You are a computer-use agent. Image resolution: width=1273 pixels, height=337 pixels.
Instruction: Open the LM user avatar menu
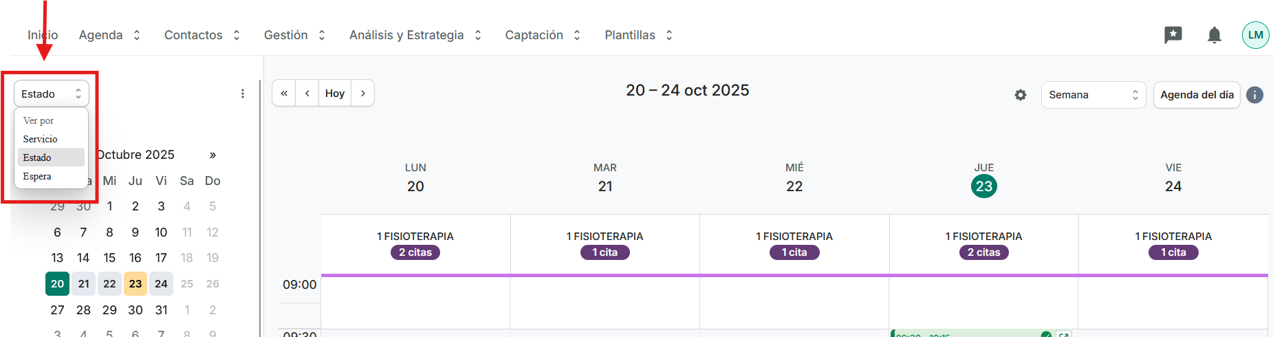tap(1255, 35)
